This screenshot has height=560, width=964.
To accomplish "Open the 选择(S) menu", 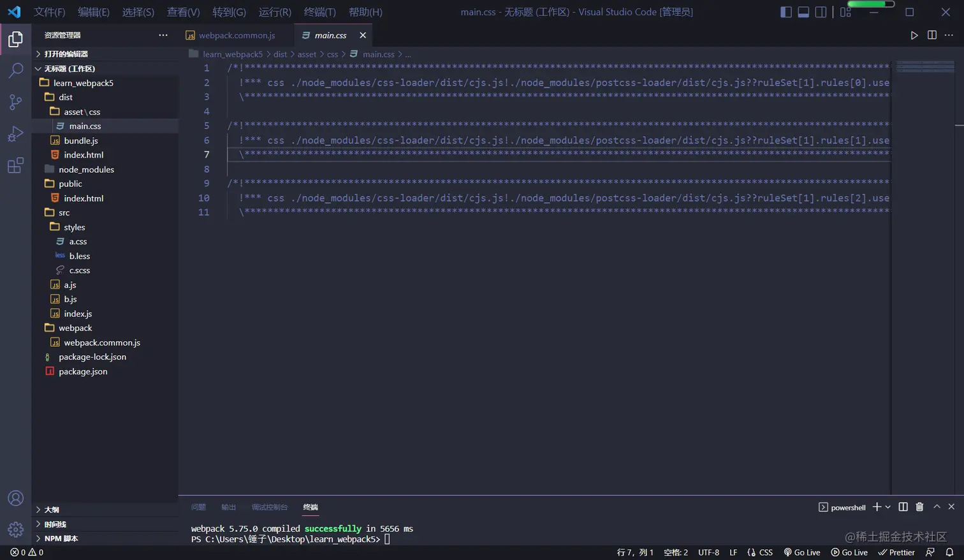I will pos(138,12).
